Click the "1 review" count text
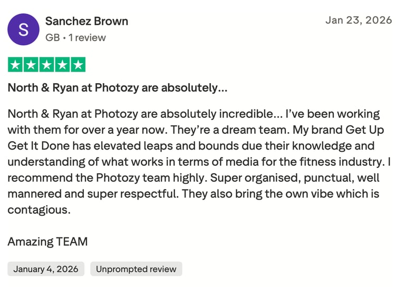Image resolution: width=405 pixels, height=287 pixels. point(87,37)
